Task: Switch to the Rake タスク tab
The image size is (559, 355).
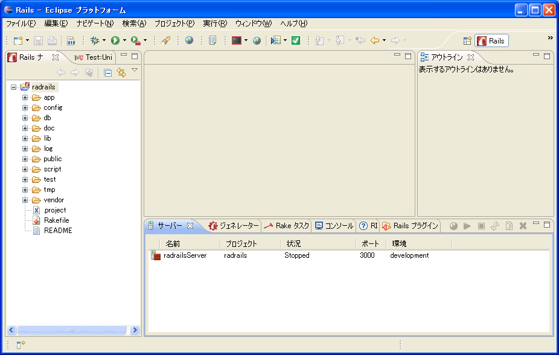Action: (287, 226)
